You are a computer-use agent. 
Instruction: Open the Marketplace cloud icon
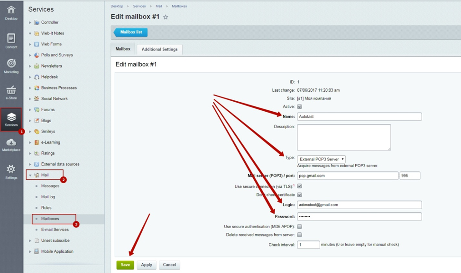tap(11, 142)
